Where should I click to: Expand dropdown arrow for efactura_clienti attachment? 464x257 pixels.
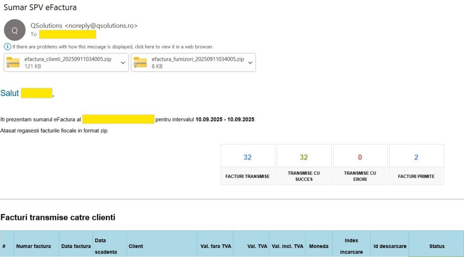click(x=123, y=63)
